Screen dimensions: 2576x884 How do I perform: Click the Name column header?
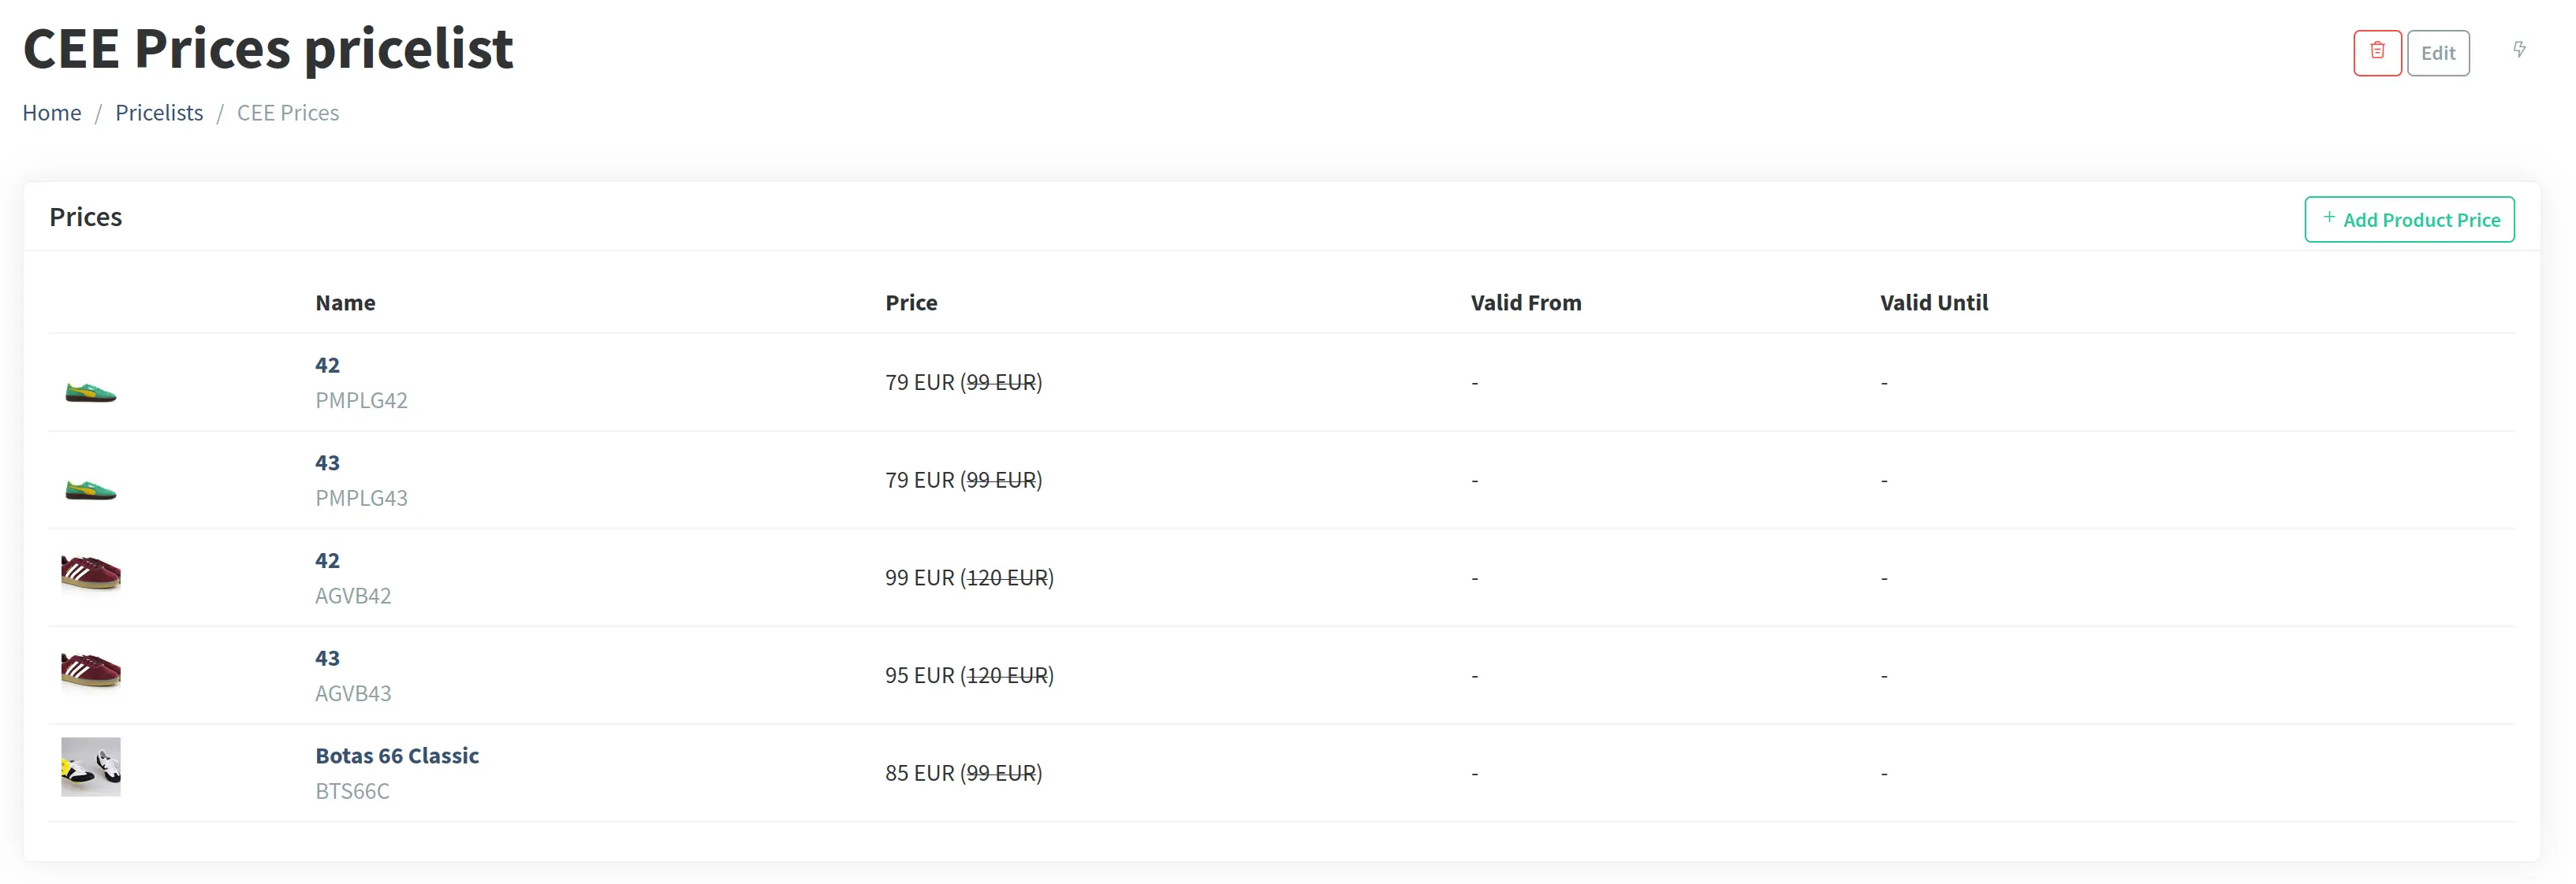tap(345, 303)
